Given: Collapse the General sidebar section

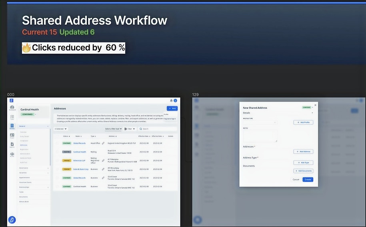Looking at the screenshot, I should [48, 126].
